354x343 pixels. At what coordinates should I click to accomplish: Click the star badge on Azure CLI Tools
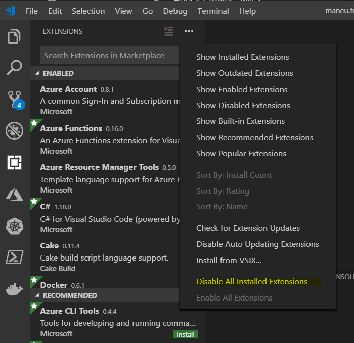click(34, 306)
